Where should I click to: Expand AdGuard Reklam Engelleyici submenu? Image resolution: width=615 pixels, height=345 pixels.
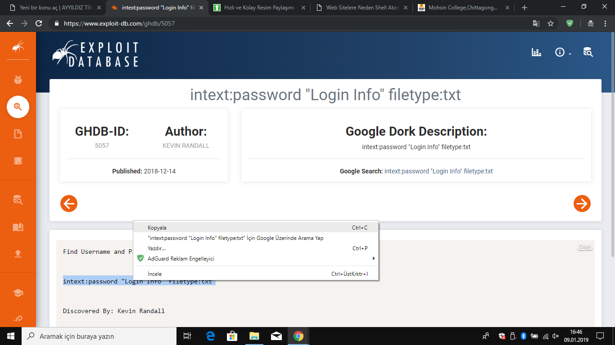pos(256,258)
